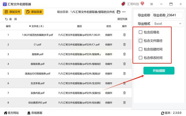Viewport: 186px width, 116px height.
Task: Click 待操作 status in row 5
Action: point(109,73)
